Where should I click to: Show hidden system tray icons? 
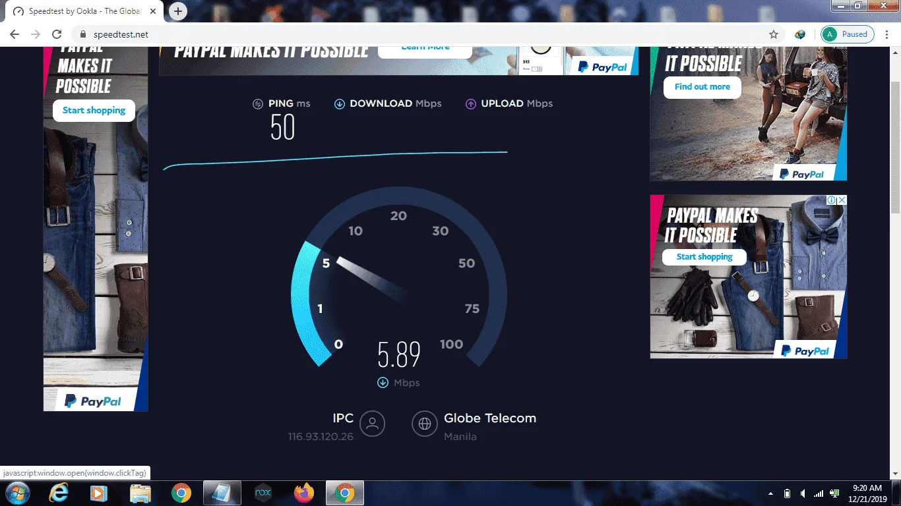coord(770,493)
